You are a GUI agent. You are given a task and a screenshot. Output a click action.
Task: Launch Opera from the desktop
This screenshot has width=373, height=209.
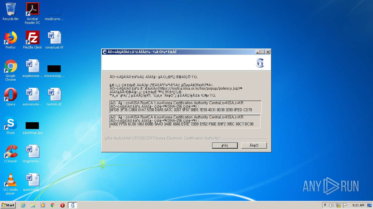10,97
